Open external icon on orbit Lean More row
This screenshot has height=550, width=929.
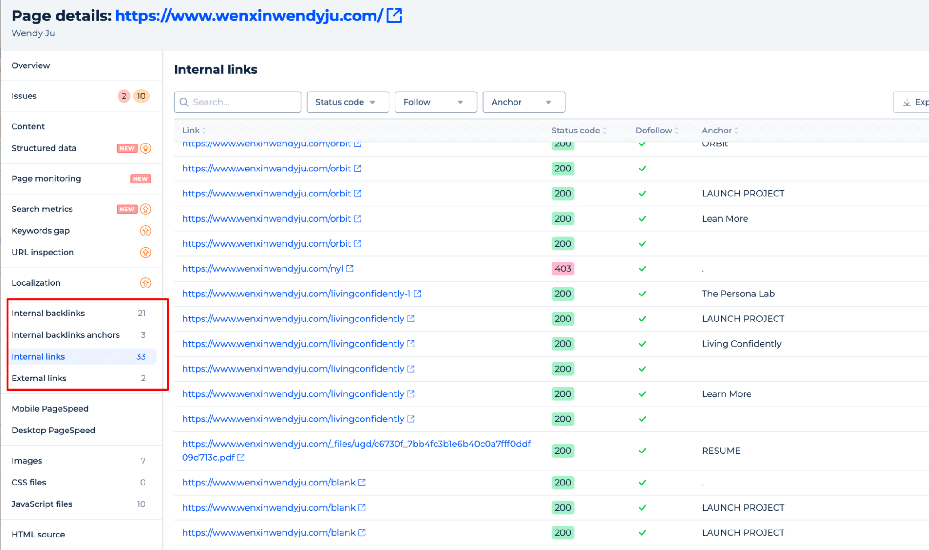tap(358, 218)
